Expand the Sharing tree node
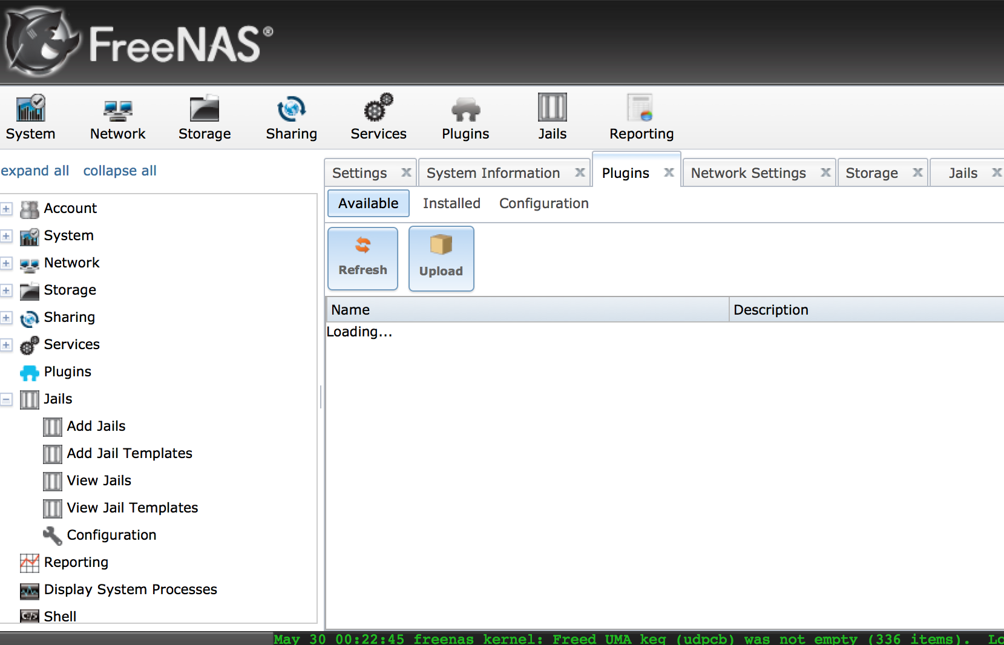Screen dimensions: 1004x645 pos(7,318)
